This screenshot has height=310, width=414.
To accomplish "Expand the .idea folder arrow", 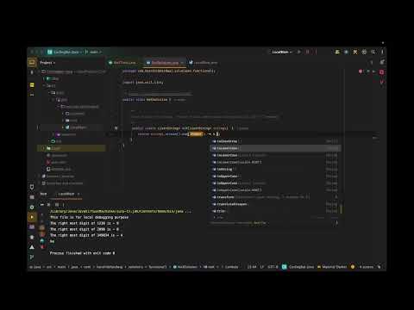I will (44, 78).
